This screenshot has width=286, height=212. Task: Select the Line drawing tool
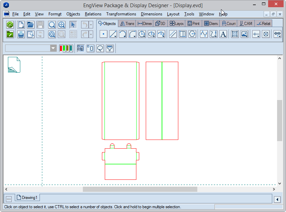pos(113,34)
